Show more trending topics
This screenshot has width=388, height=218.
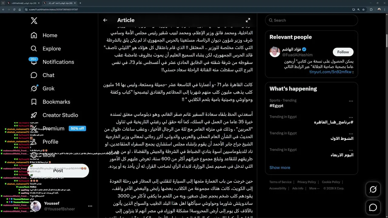click(x=280, y=167)
